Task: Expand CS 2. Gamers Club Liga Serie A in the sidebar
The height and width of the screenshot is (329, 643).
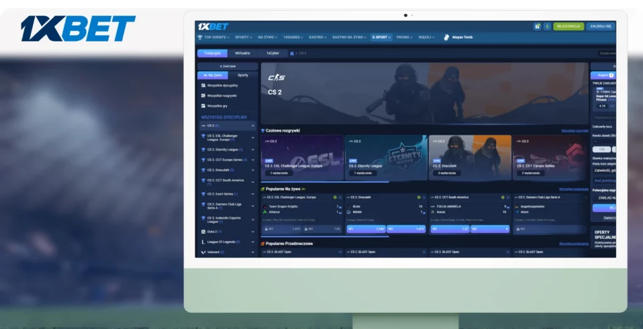Action: pyautogui.click(x=252, y=206)
